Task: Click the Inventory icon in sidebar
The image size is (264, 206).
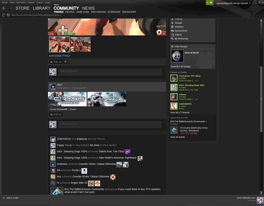Action: [x=172, y=27]
